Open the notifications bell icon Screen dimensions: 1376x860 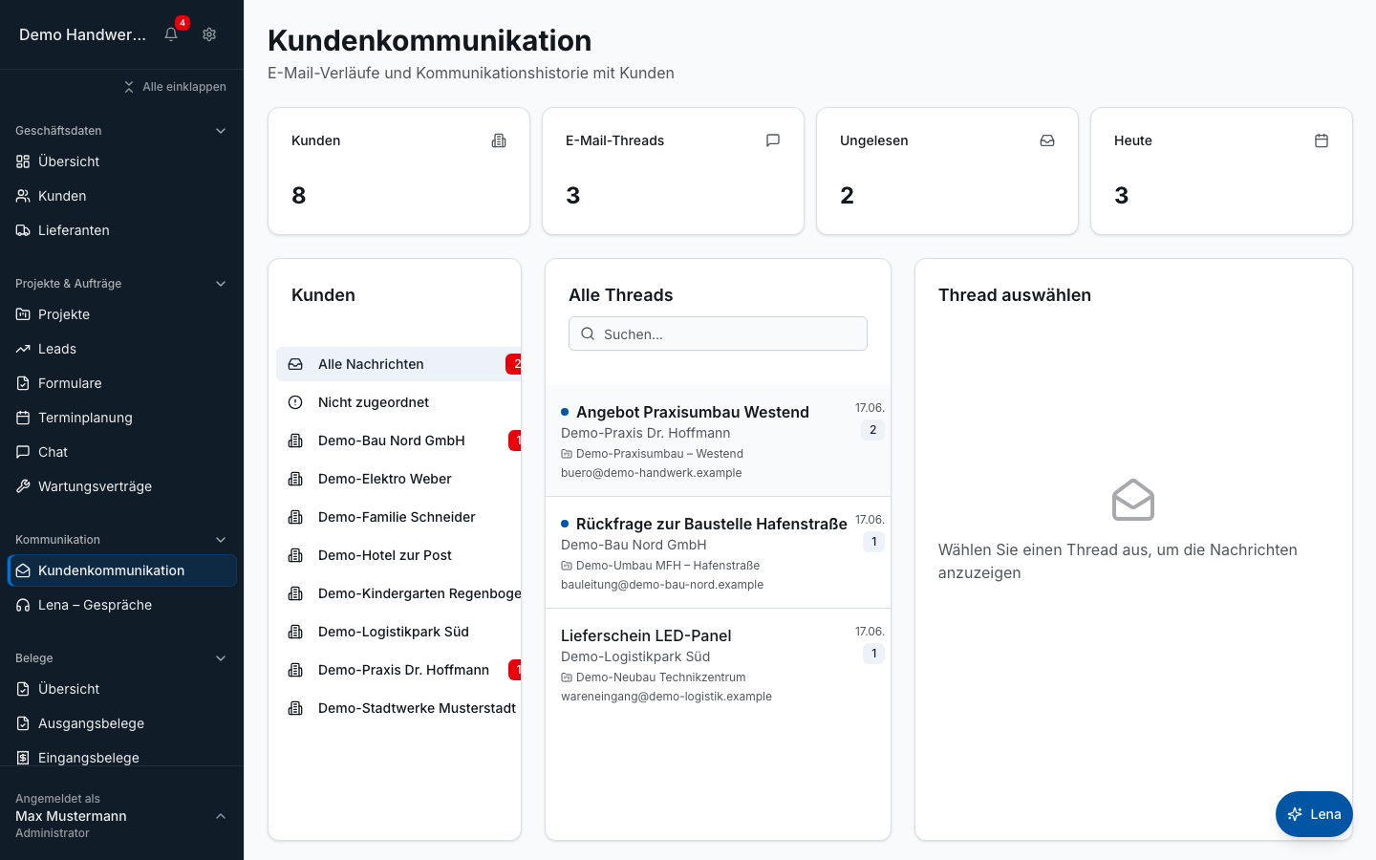tap(171, 34)
